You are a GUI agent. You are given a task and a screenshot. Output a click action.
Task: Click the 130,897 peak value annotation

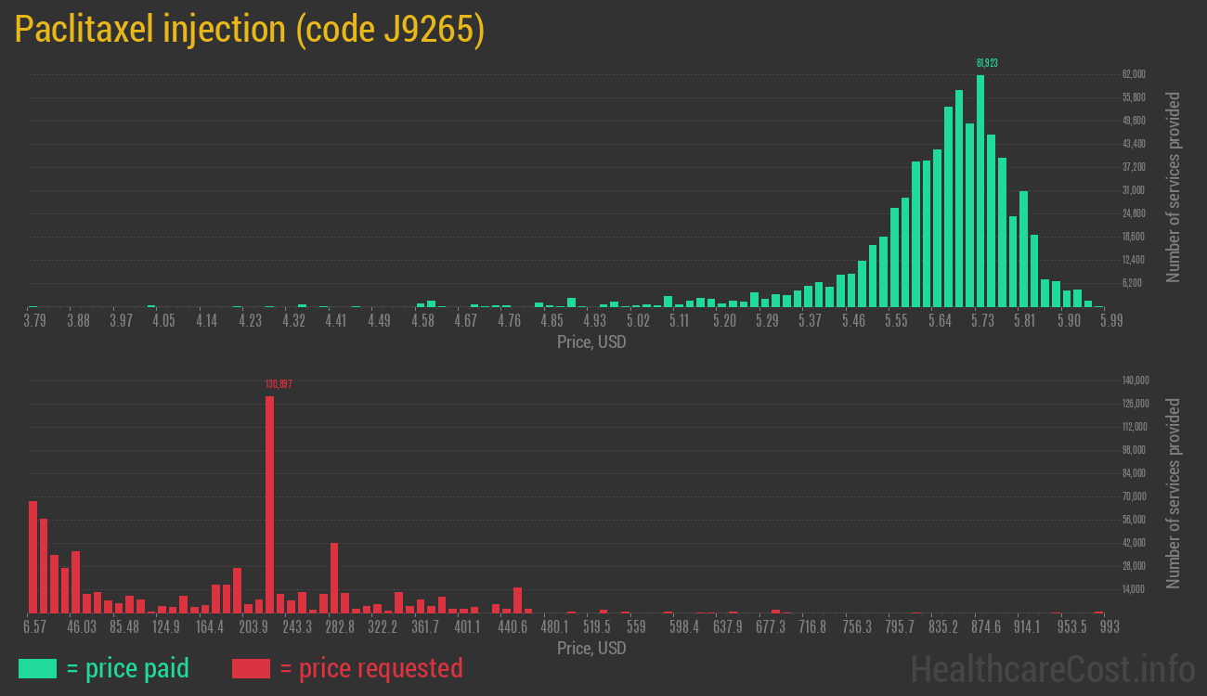[x=279, y=384]
